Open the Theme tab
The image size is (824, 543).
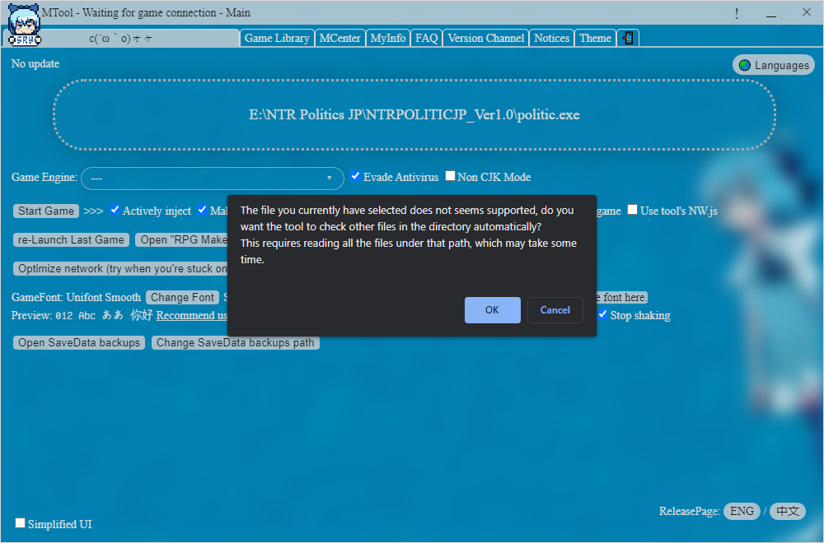click(595, 38)
